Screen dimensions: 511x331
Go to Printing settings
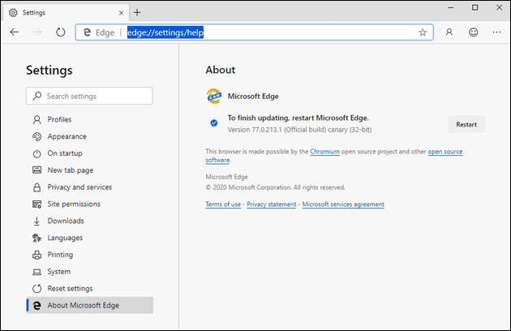tap(89, 255)
